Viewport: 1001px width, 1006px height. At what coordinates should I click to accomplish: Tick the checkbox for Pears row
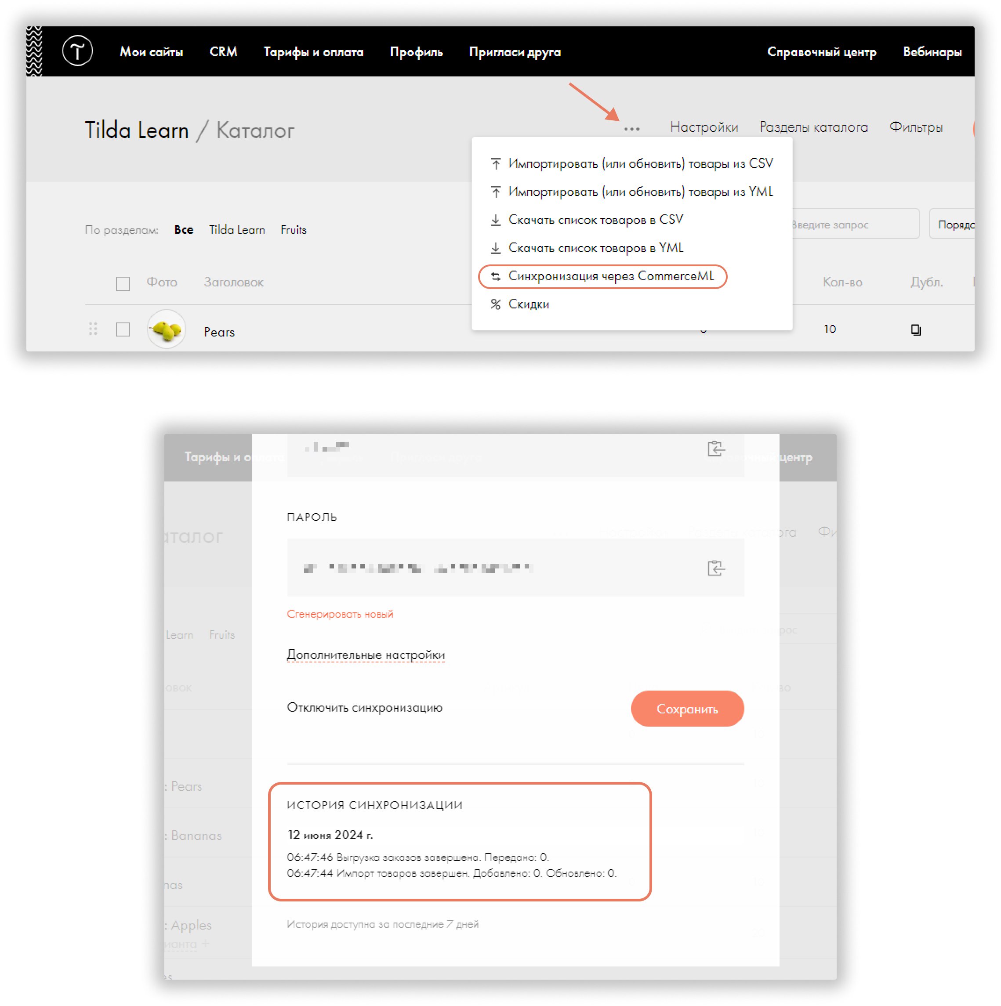pos(123,329)
